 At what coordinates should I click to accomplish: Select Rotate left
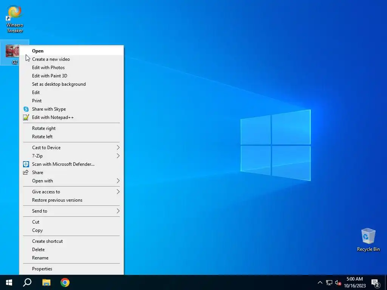(x=71, y=137)
